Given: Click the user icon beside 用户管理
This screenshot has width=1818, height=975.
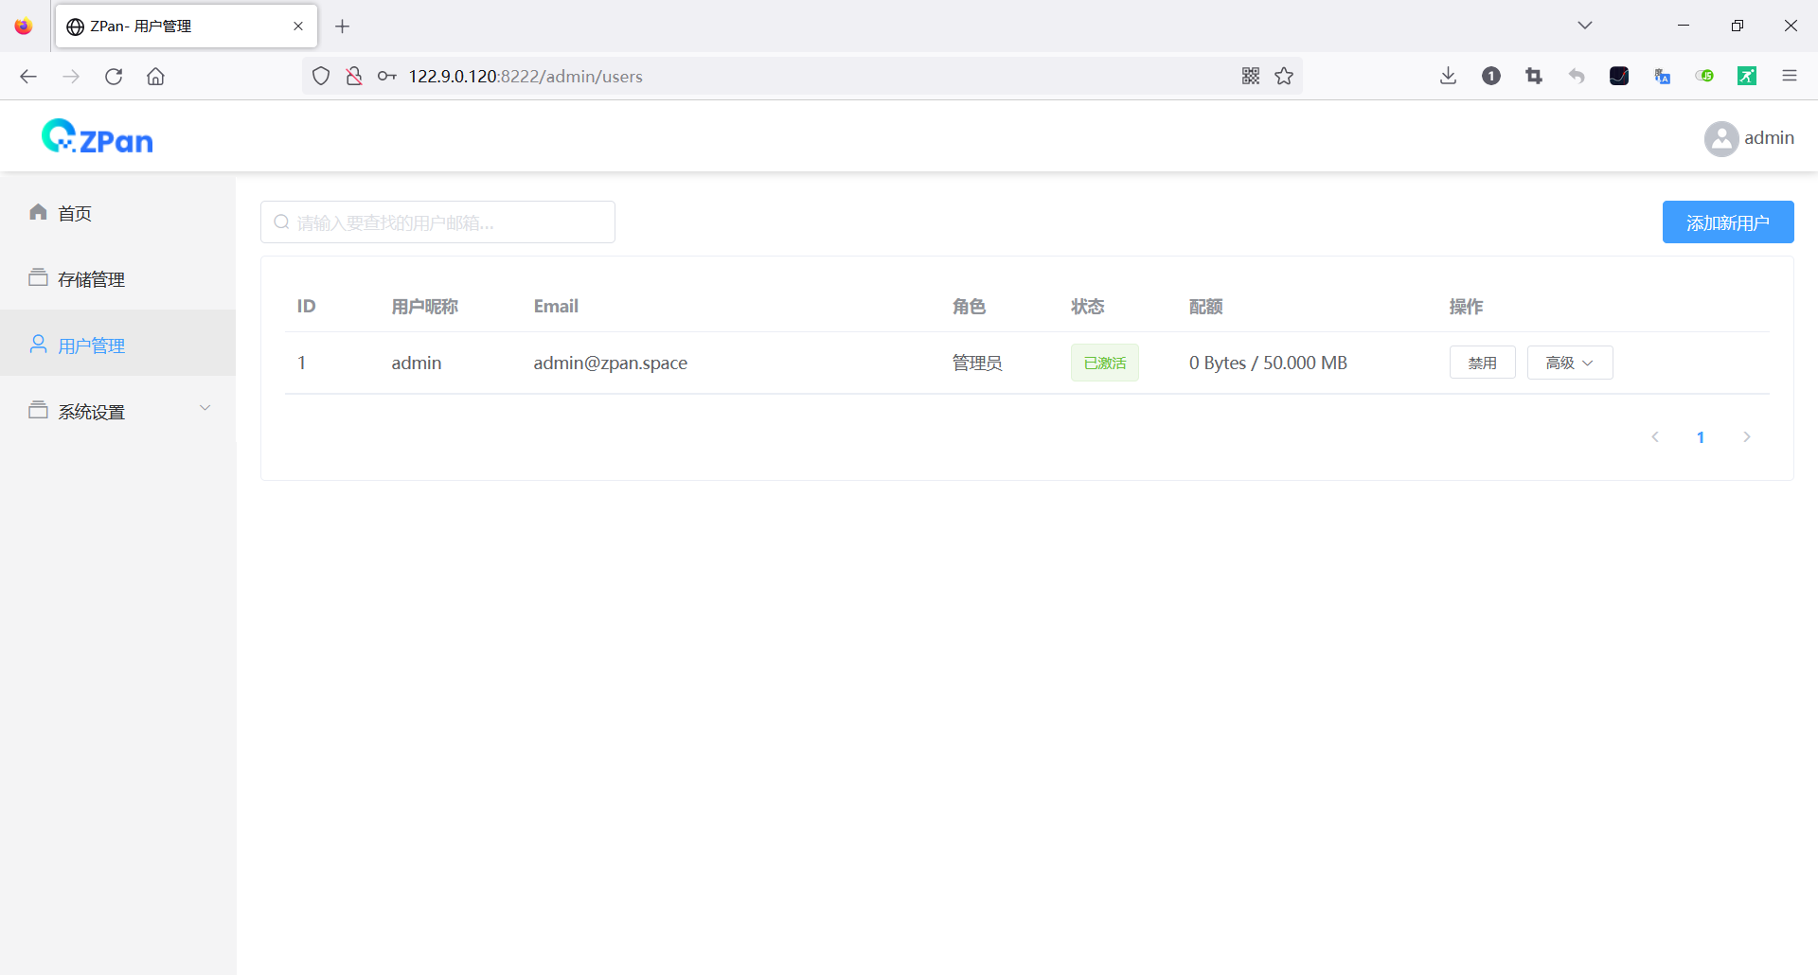Looking at the screenshot, I should 38,345.
